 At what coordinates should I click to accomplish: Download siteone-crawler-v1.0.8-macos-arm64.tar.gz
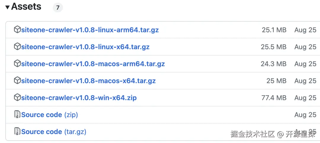coord(93,64)
